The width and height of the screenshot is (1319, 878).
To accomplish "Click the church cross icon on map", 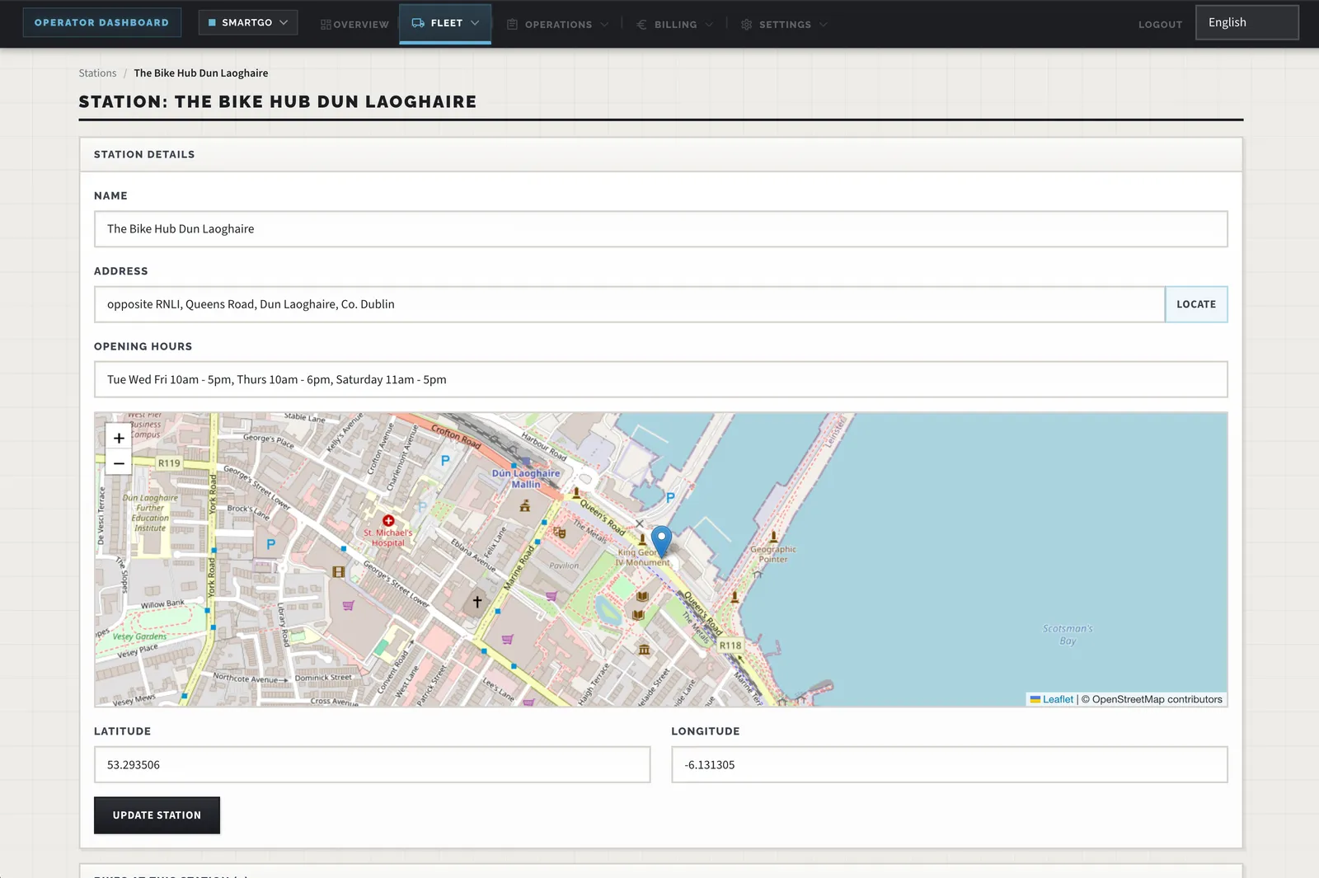I will [x=476, y=602].
